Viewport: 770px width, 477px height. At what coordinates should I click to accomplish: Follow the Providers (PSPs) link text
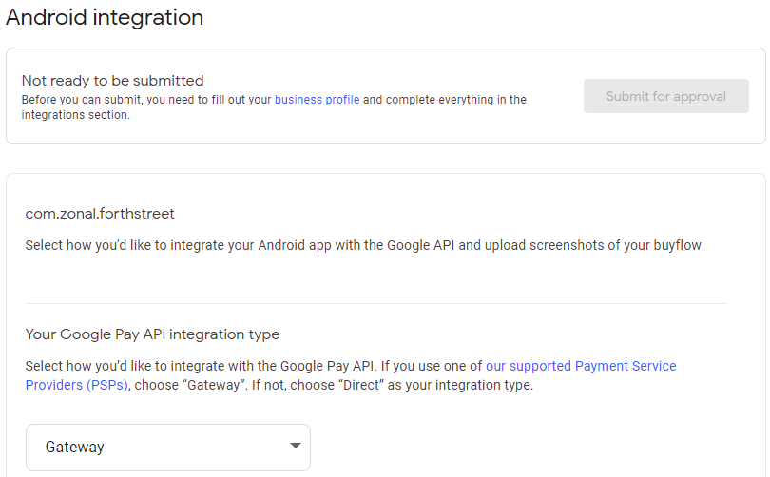(77, 385)
